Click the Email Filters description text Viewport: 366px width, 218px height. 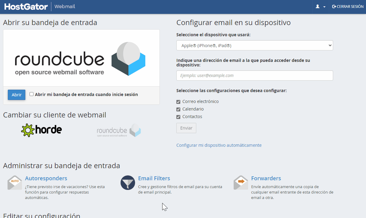coord(180,189)
